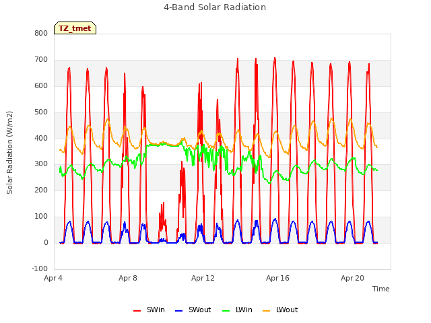
Task: Toggle the SWin series in legend
Action: tap(149, 310)
